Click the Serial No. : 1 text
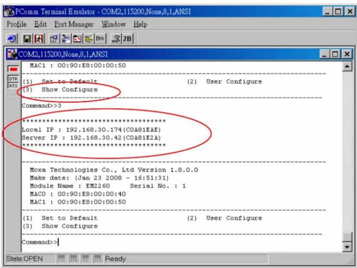The width and height of the screenshot is (357, 268). click(158, 186)
